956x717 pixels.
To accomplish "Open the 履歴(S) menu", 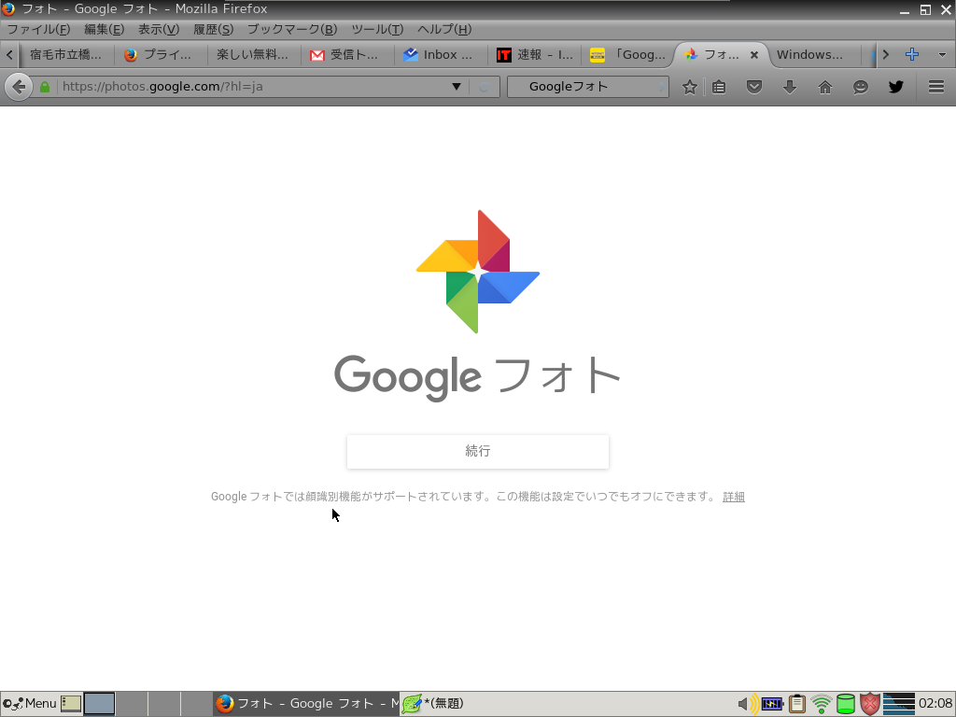I will click(x=214, y=29).
